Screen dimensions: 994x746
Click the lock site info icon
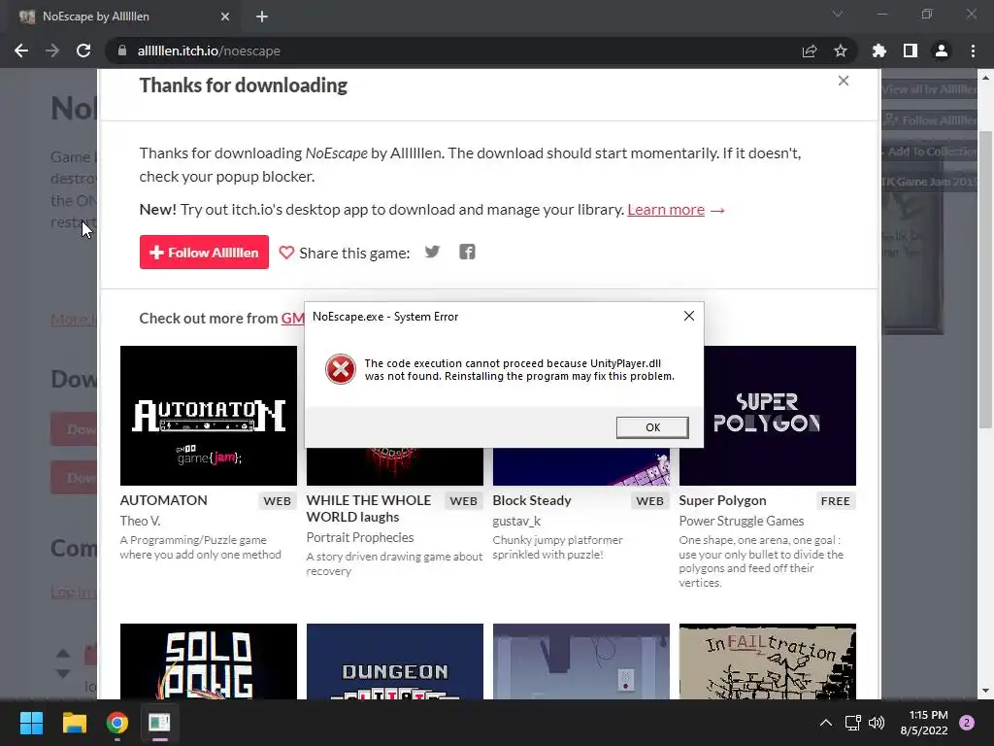tap(121, 51)
